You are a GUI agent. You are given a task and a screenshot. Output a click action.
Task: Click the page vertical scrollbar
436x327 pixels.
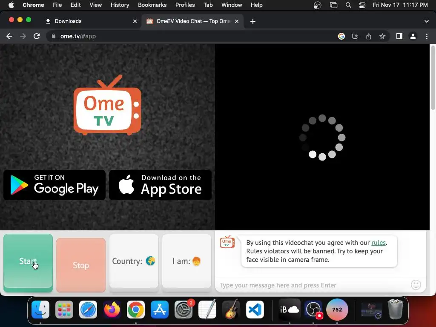pyautogui.click(x=433, y=78)
